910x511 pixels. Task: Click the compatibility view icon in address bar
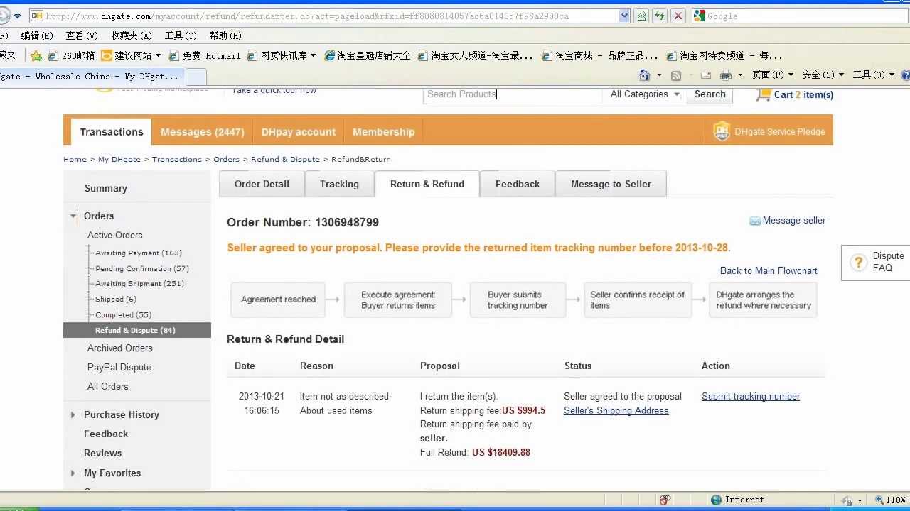[642, 16]
